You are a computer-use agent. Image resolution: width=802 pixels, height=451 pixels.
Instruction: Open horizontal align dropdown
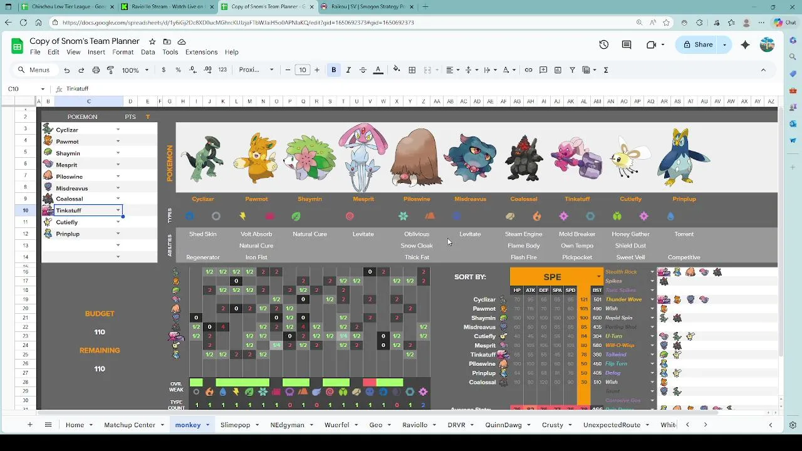click(452, 70)
